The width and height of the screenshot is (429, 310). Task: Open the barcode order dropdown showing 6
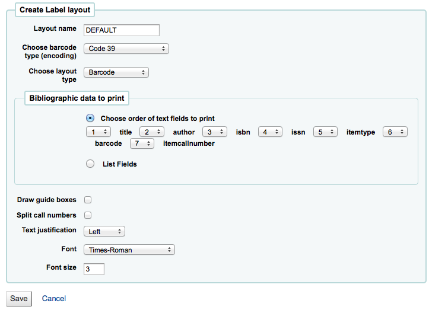tap(395, 132)
